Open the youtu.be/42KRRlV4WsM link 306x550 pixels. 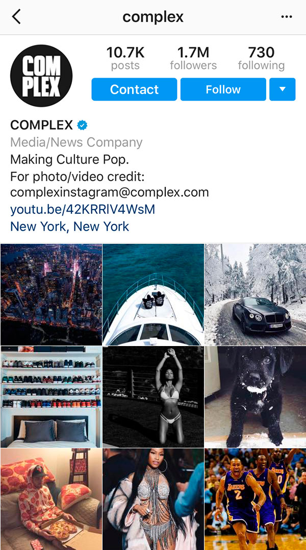pyautogui.click(x=83, y=210)
